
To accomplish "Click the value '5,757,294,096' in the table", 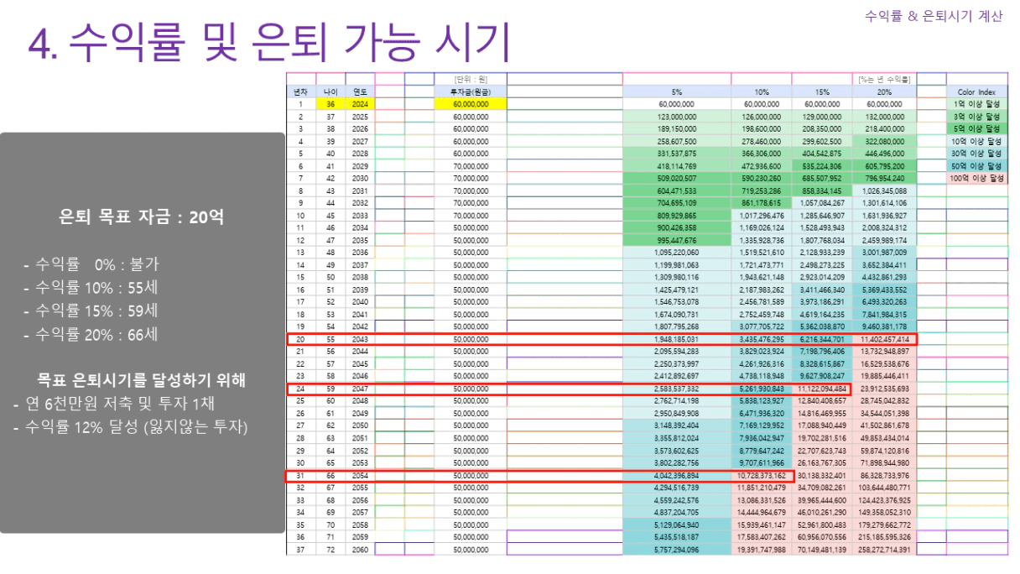I will pyautogui.click(x=677, y=550).
